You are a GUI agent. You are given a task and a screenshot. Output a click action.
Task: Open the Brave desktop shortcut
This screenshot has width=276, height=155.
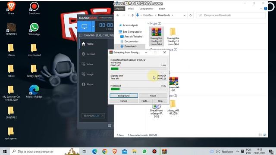point(11,8)
